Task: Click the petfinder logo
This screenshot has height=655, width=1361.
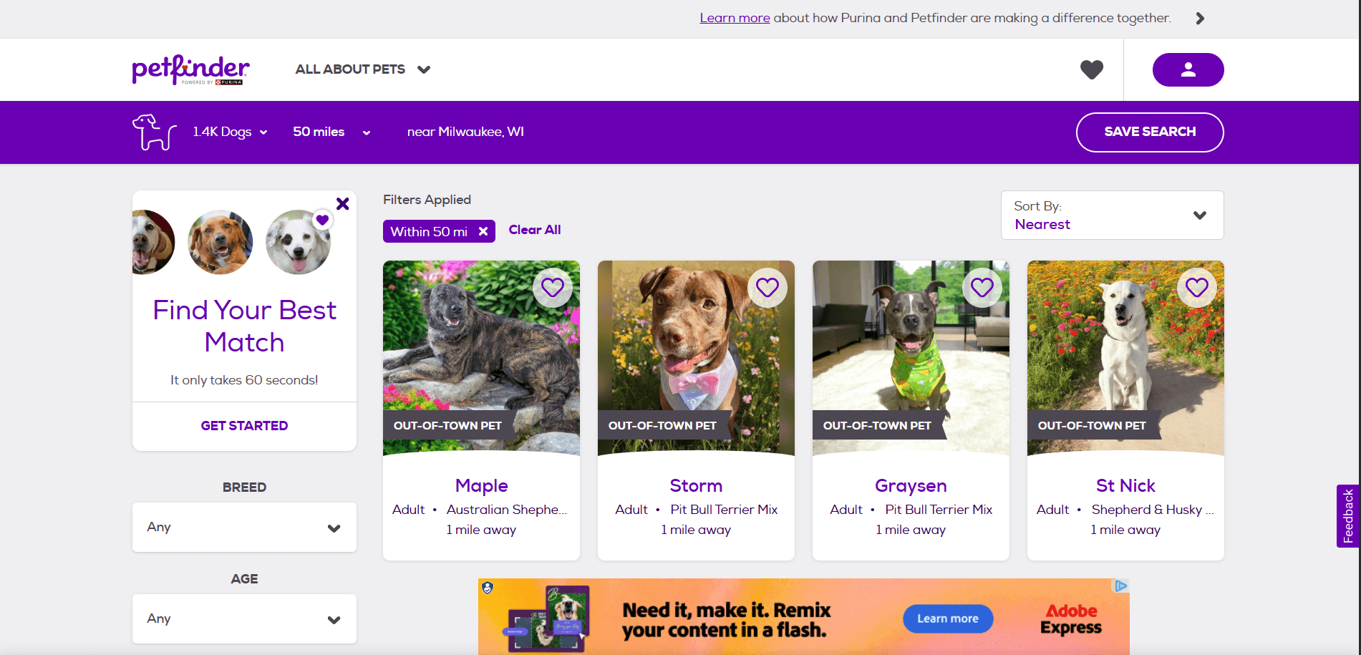Action: [x=191, y=69]
